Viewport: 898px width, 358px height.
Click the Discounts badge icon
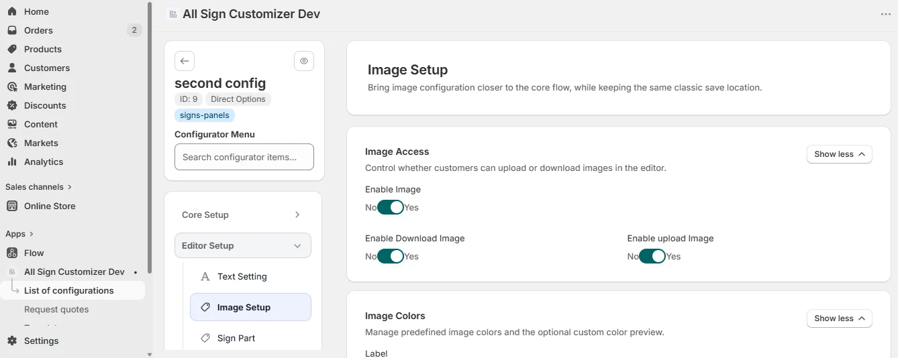[x=11, y=105]
